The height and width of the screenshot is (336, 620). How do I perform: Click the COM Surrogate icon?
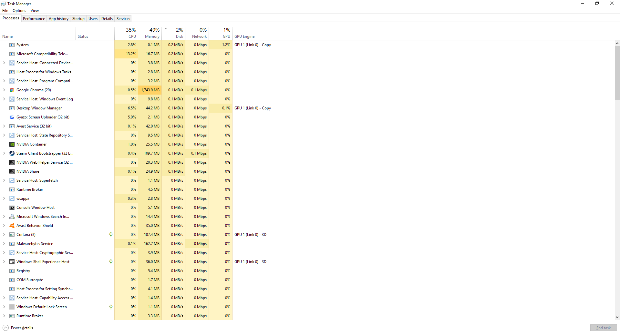tap(12, 280)
